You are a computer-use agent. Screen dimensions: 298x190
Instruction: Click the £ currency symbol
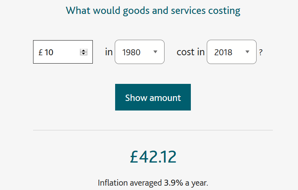[41, 52]
